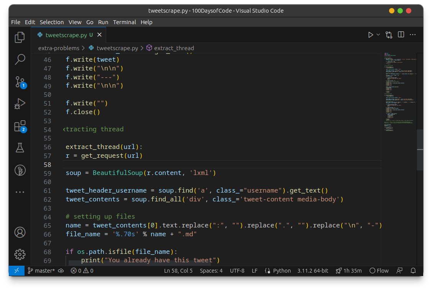Viewport: 432px width, 291px height.
Task: Toggle Flow mode in status bar
Action: click(x=379, y=271)
